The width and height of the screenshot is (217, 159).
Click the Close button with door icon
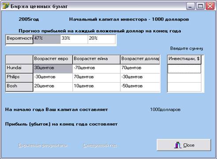pos(184,145)
